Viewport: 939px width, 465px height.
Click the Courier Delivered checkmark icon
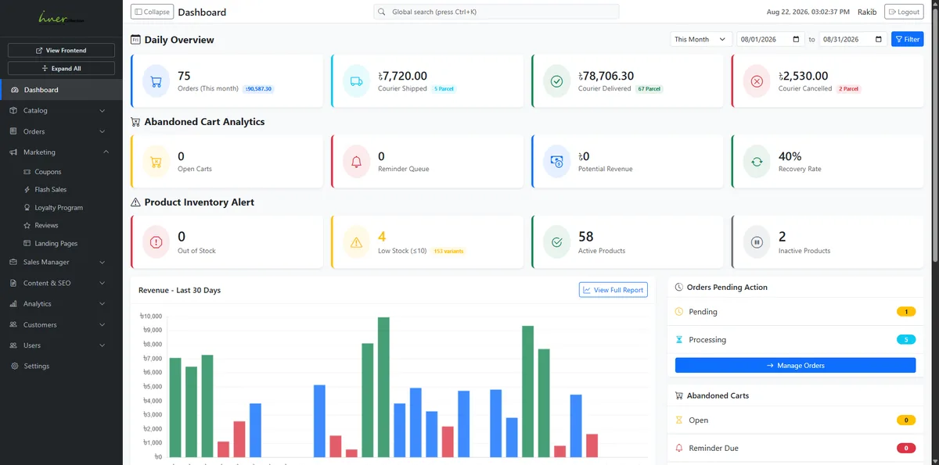click(x=557, y=81)
